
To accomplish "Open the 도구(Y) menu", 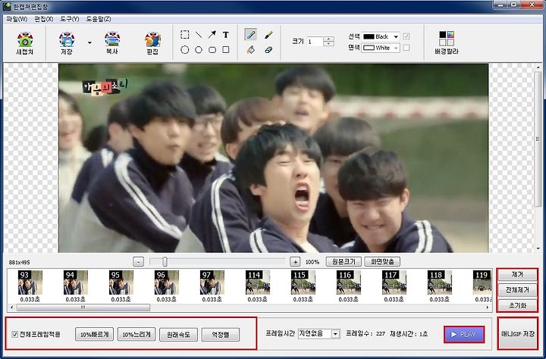I will click(x=70, y=19).
